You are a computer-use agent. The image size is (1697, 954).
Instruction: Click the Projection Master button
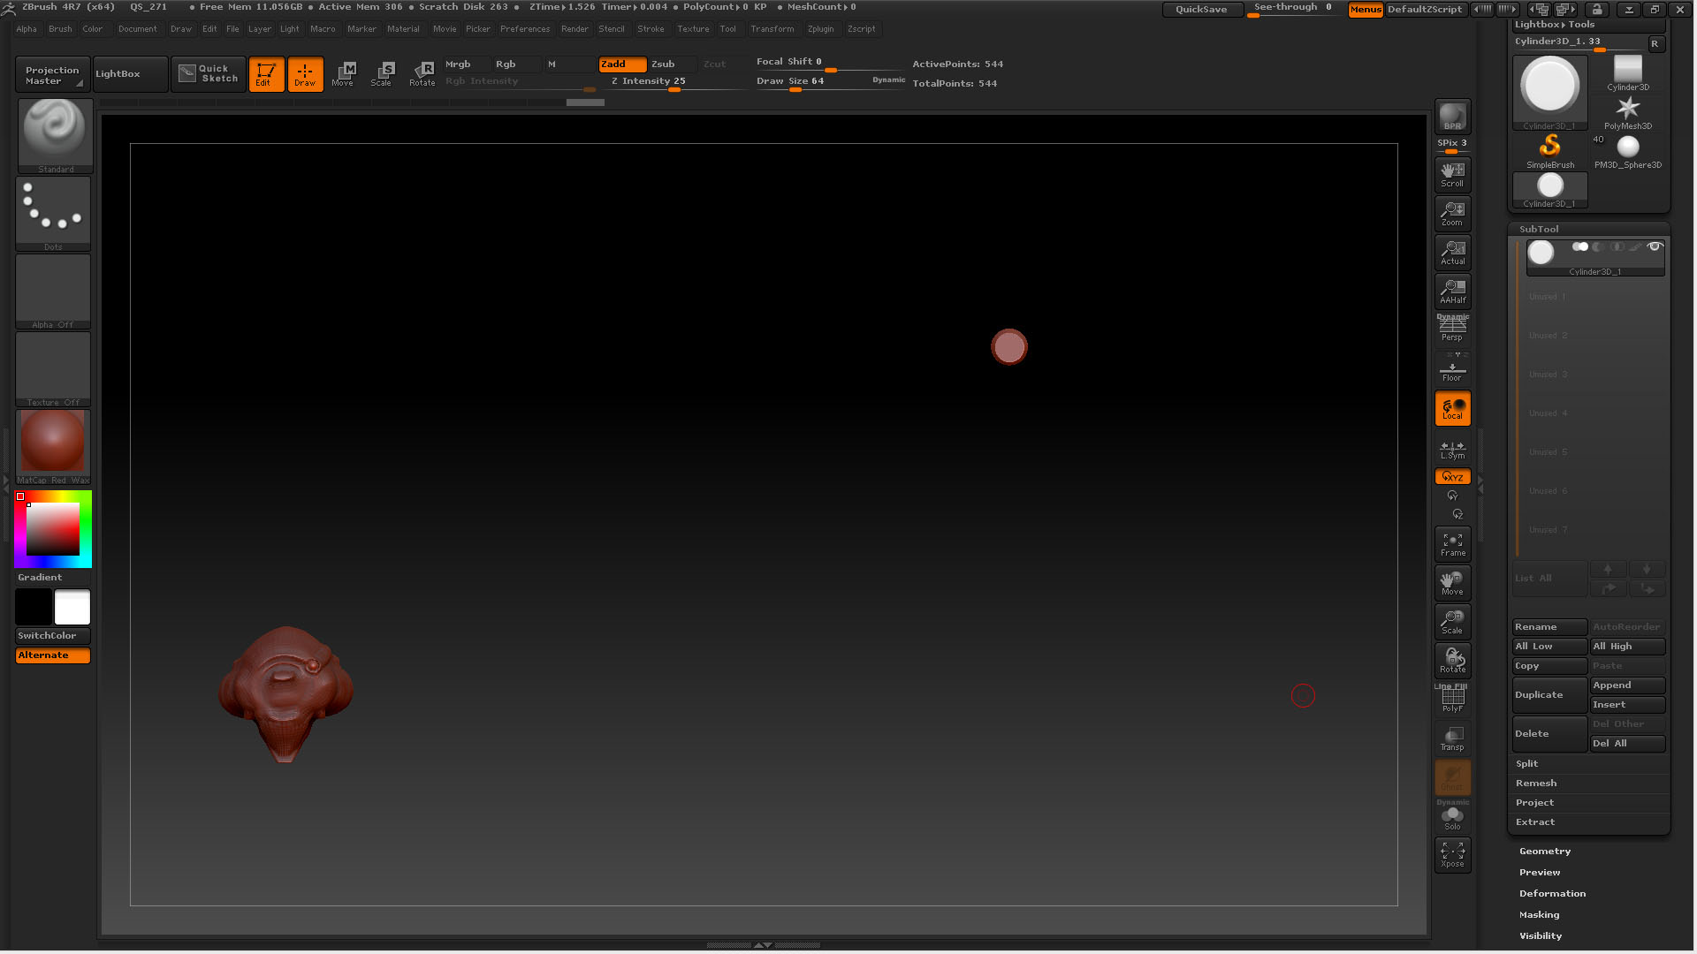pyautogui.click(x=52, y=74)
